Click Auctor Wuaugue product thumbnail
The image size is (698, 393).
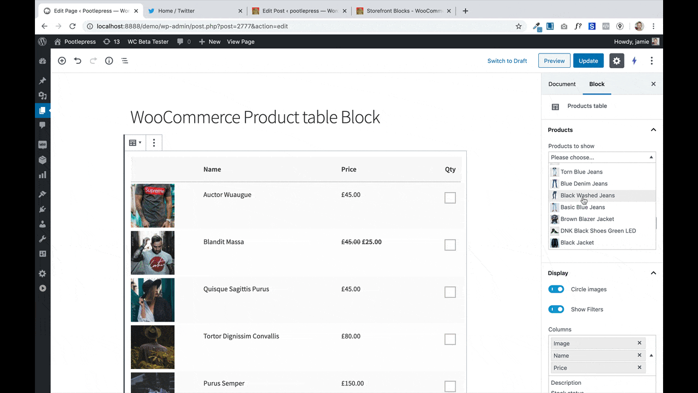point(153,206)
